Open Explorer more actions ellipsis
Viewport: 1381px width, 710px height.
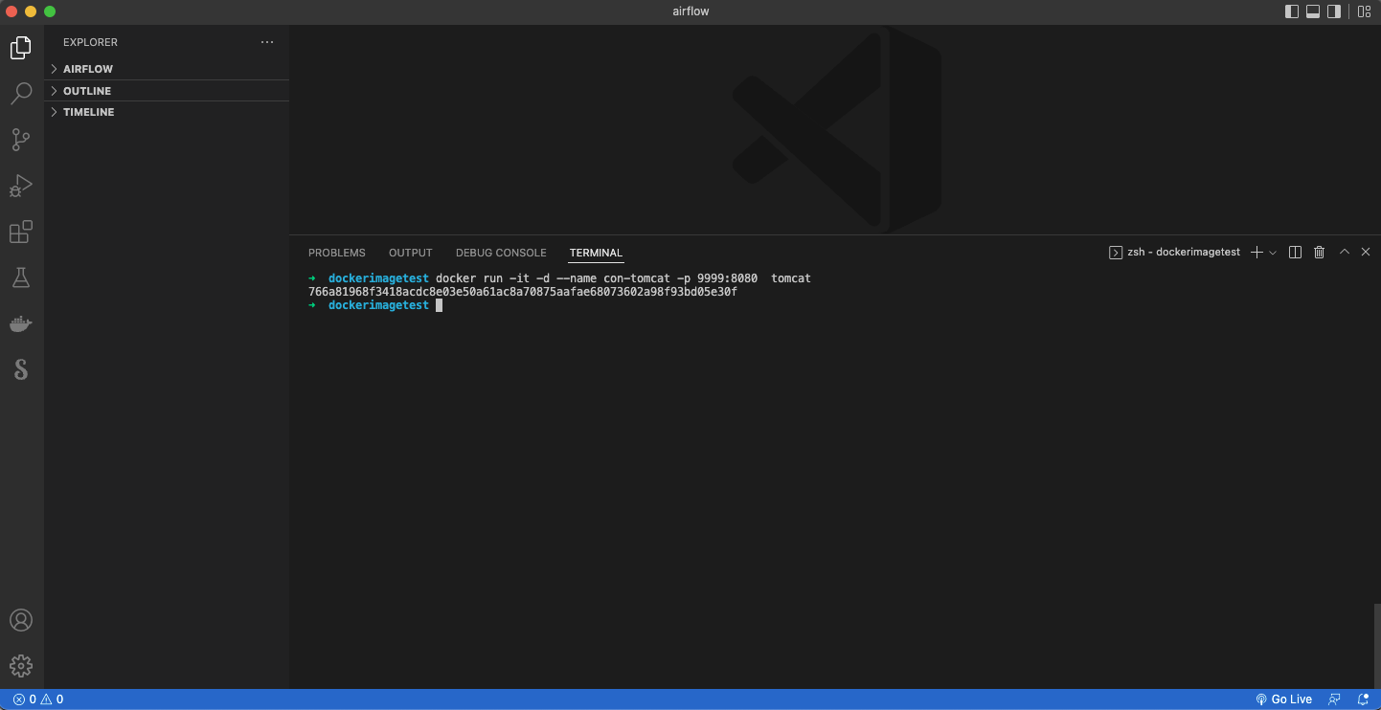(x=267, y=42)
